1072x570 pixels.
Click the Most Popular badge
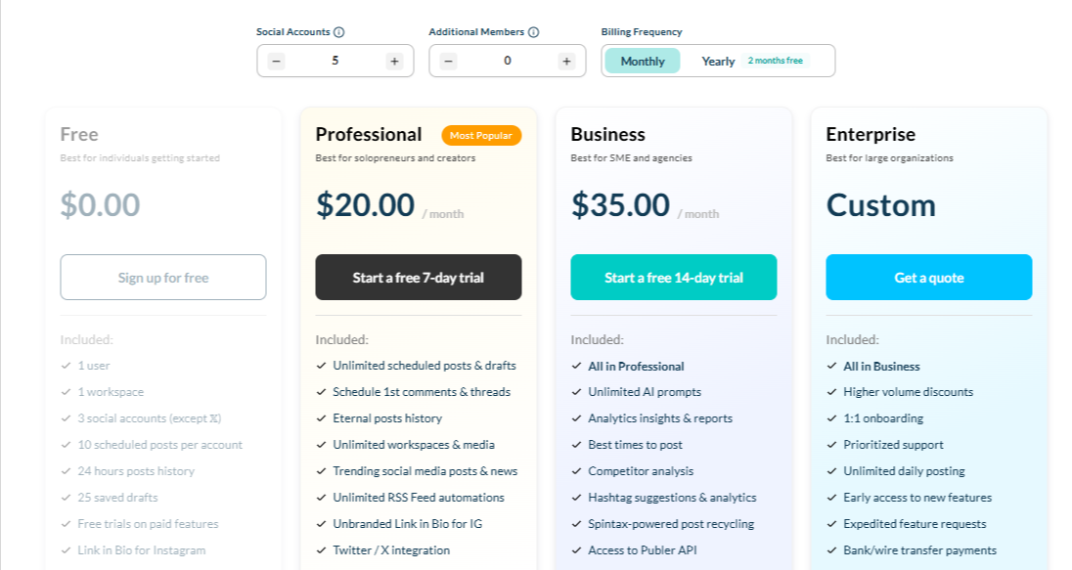click(x=481, y=135)
